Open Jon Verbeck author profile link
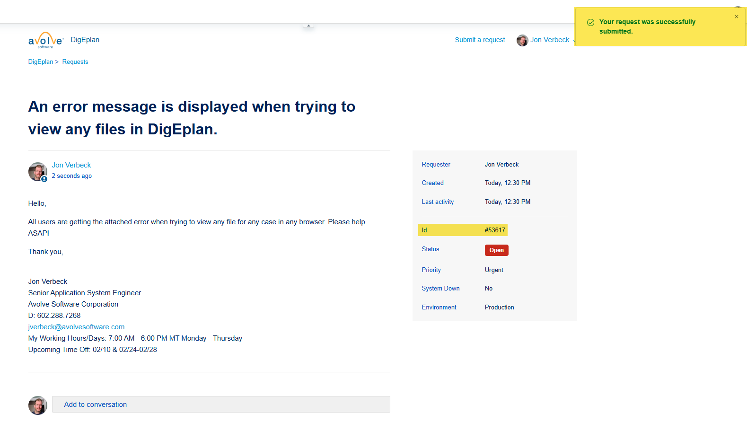 [71, 165]
